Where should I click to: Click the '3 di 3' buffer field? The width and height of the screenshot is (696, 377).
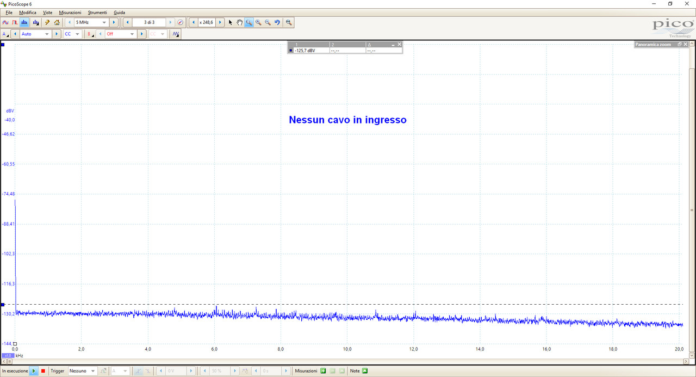pos(149,22)
